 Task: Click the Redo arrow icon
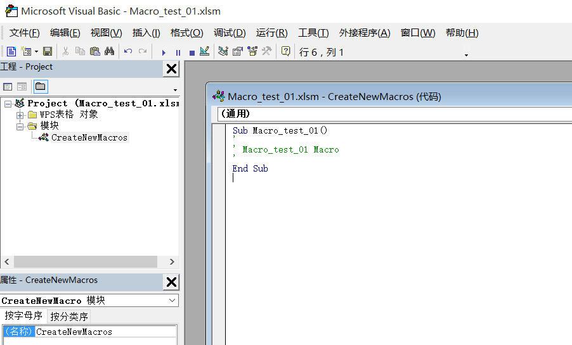tap(143, 52)
